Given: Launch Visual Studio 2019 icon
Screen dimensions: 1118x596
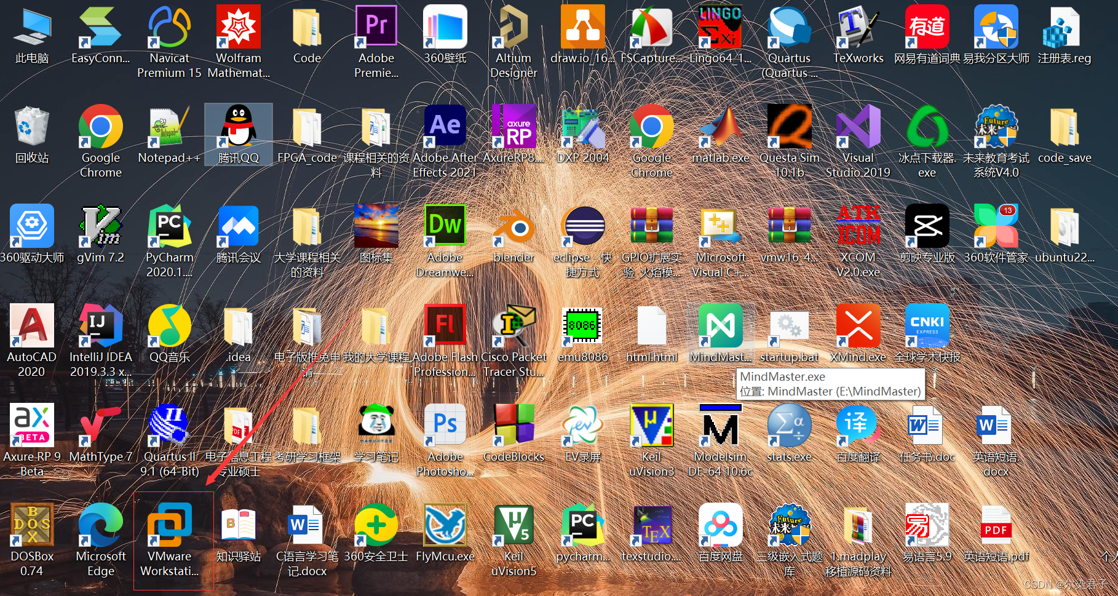Looking at the screenshot, I should tap(858, 126).
